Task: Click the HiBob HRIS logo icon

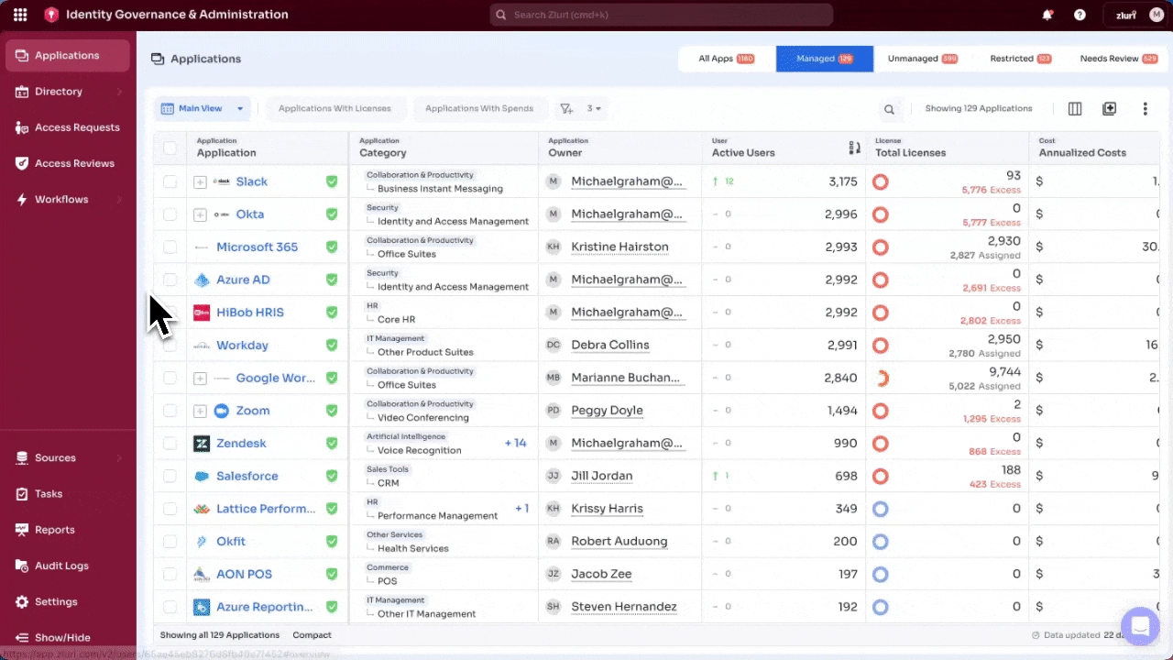Action: [x=202, y=313]
